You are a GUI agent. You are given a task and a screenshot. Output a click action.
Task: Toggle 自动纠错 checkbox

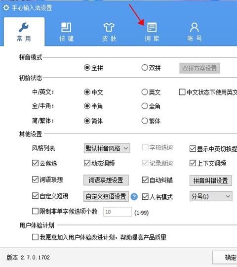(x=145, y=180)
